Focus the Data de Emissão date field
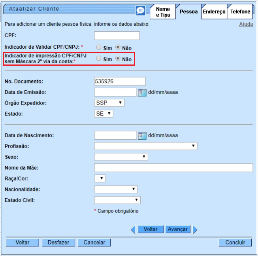 [x=115, y=92]
